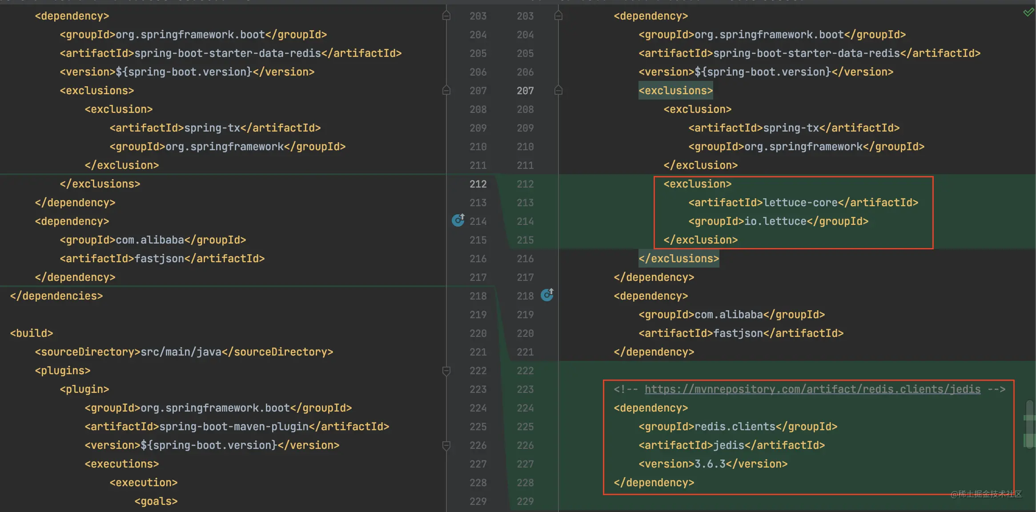Click the highlighted </exclusions> closing tag in the right pane

(679, 259)
